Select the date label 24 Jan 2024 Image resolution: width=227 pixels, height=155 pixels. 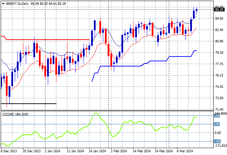click(97, 151)
